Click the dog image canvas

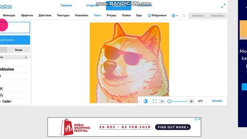[129, 63]
